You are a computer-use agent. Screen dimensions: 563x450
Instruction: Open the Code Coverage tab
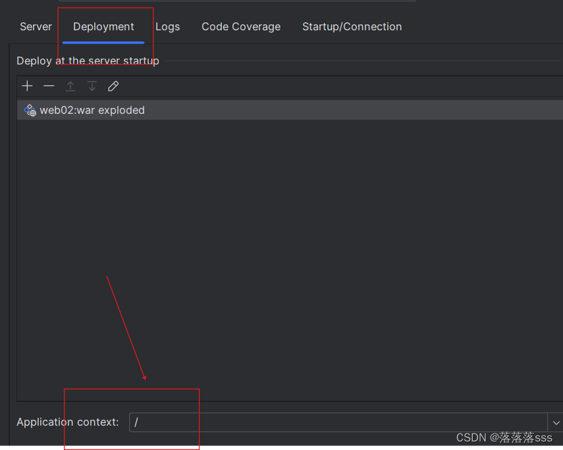pos(241,26)
